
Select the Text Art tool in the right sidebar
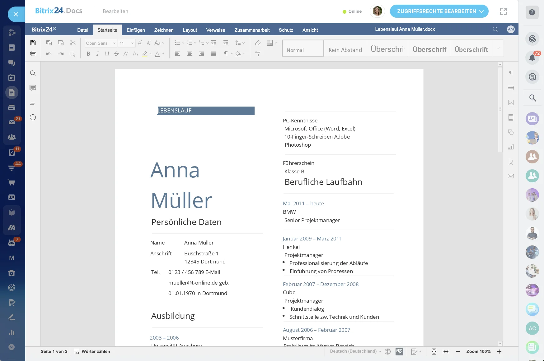pos(511,161)
